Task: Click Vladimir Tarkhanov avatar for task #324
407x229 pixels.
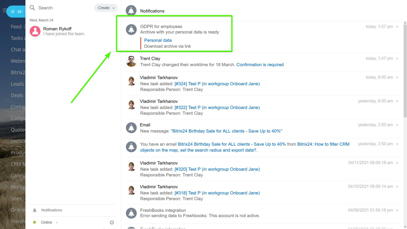Action: pos(131,81)
